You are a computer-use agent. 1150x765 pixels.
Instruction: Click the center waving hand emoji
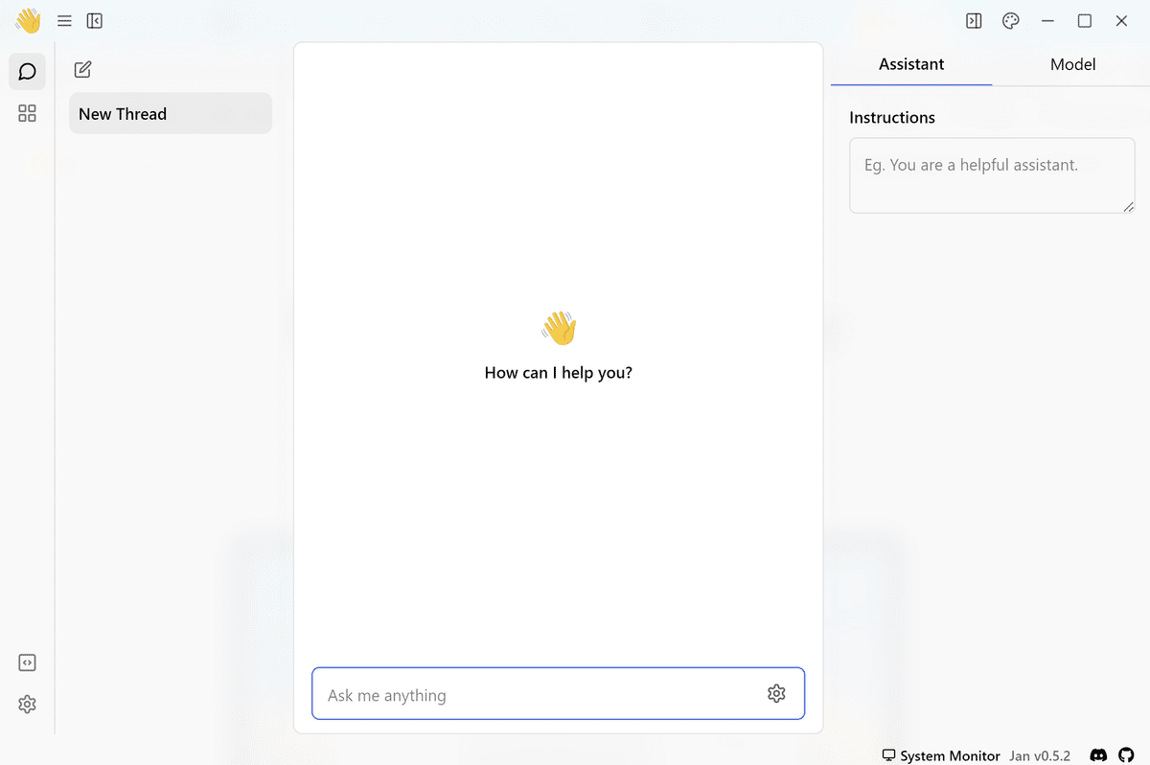(559, 328)
